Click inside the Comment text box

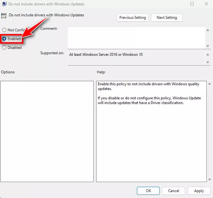coord(136,38)
